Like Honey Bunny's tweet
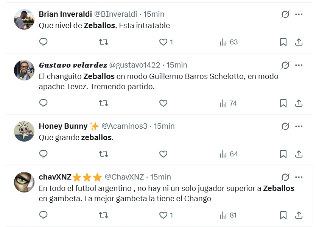Screen dimensions: 316x227 pos(163,154)
